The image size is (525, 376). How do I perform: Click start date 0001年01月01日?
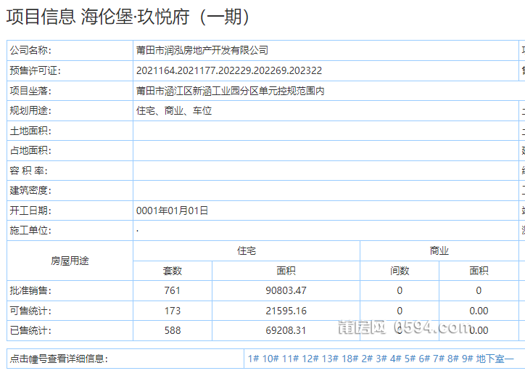pos(172,211)
